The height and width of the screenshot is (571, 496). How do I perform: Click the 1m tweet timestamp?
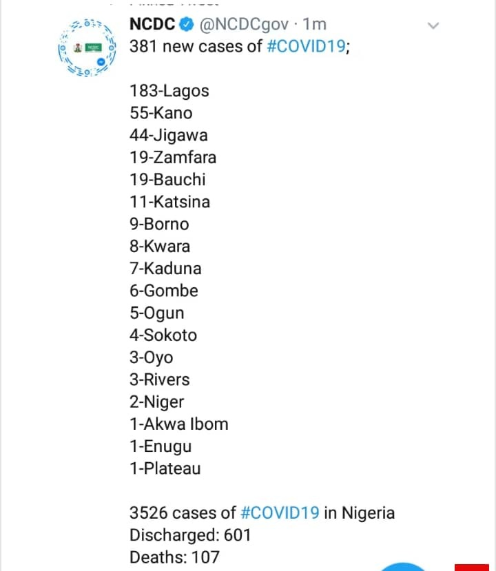(316, 25)
